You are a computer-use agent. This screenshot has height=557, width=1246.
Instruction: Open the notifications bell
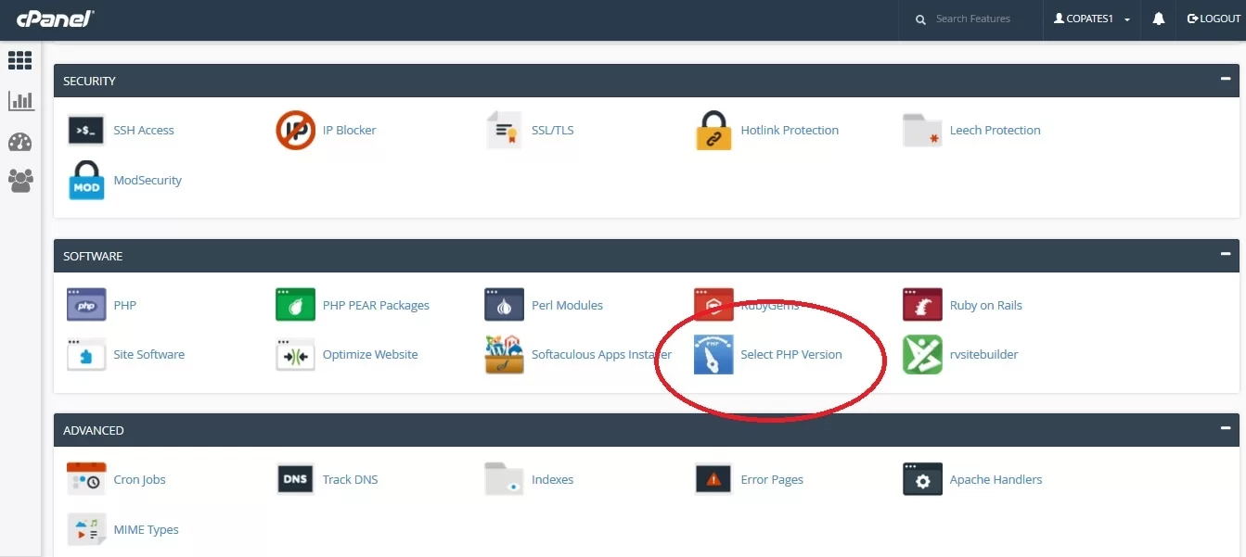(x=1158, y=18)
